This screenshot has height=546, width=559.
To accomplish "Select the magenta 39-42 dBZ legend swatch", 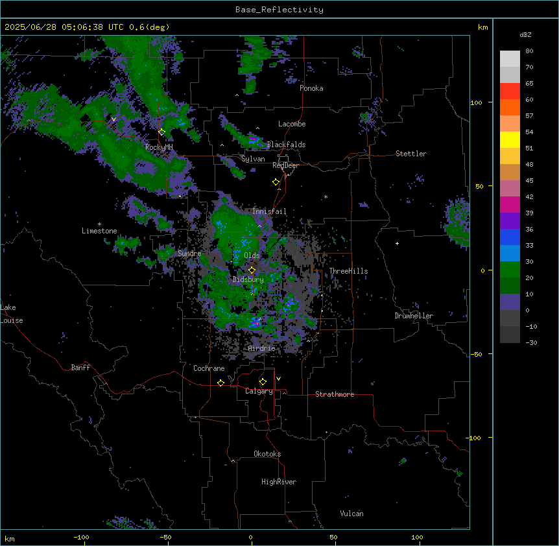I will (510, 204).
